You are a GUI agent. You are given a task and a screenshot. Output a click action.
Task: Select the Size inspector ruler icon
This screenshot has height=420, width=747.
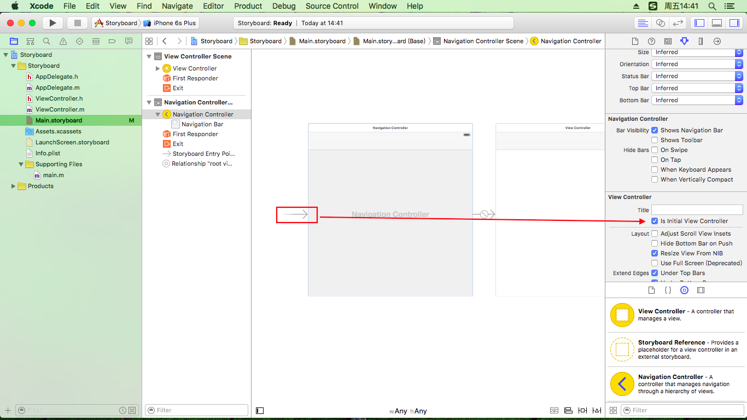coord(701,40)
